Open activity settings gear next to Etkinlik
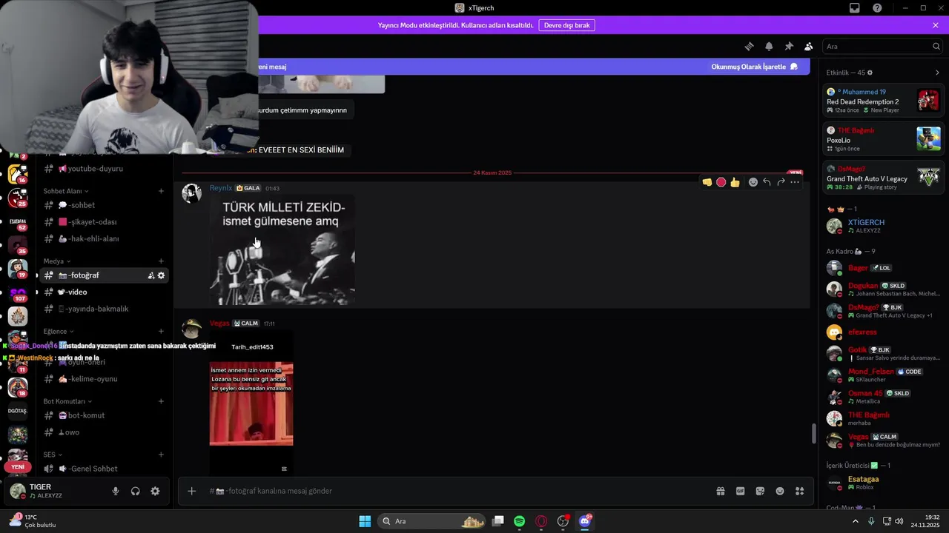Image resolution: width=949 pixels, height=533 pixels. point(870,73)
